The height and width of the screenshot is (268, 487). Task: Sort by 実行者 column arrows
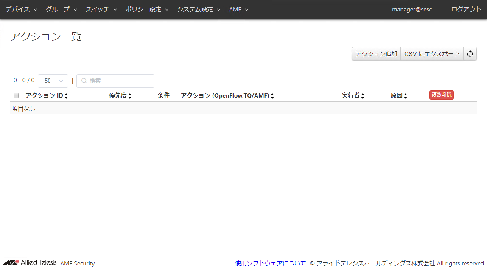[x=363, y=96]
